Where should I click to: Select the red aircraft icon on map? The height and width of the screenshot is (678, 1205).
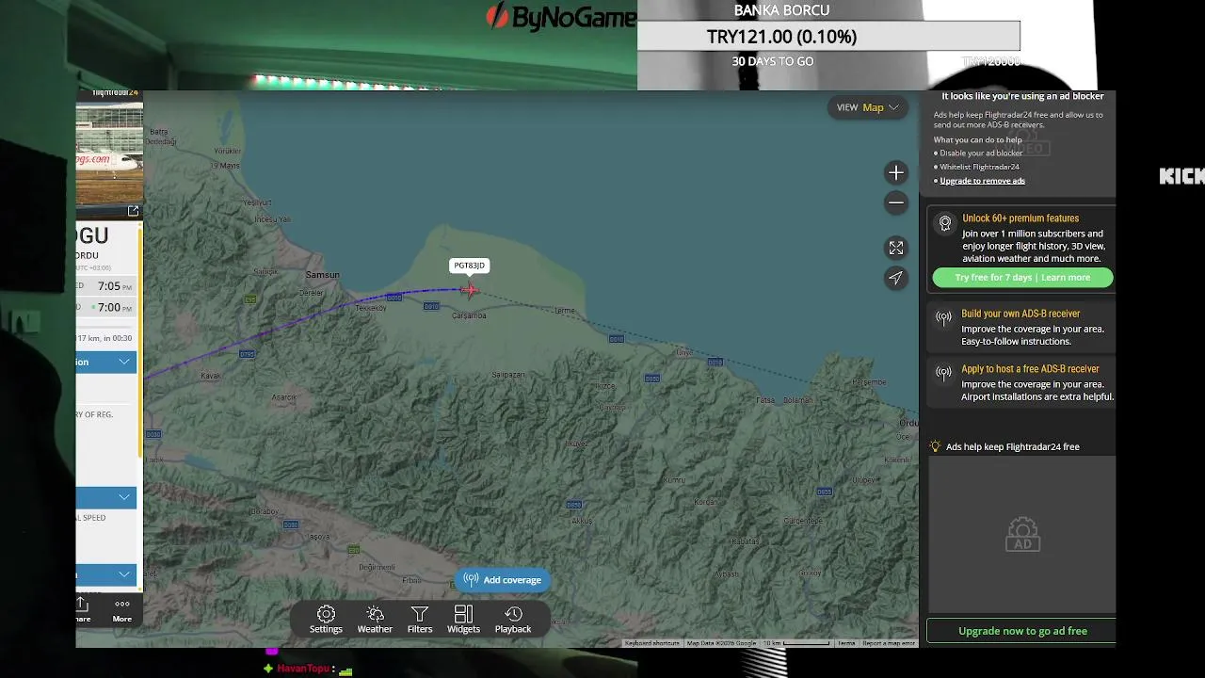point(469,289)
